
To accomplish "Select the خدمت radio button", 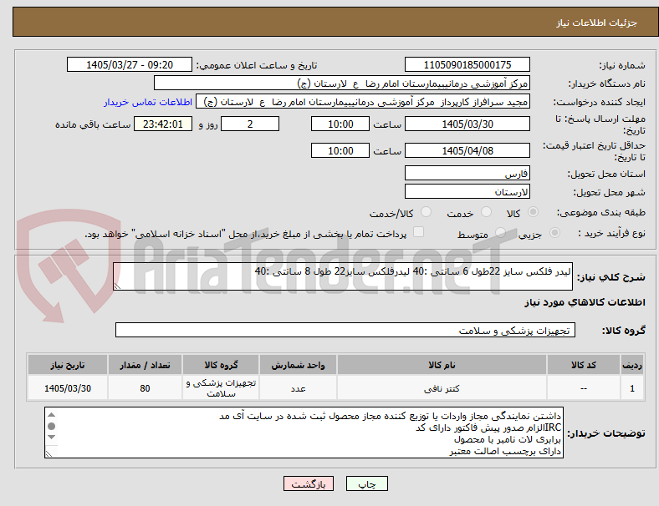I will [486, 212].
